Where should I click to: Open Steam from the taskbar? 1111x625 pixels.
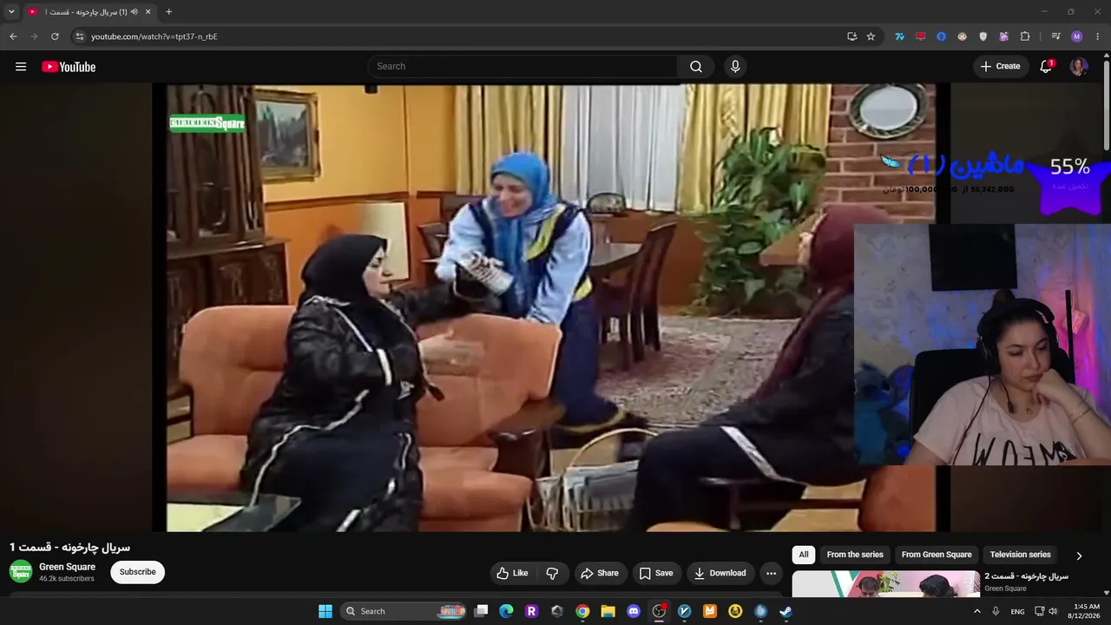click(786, 611)
